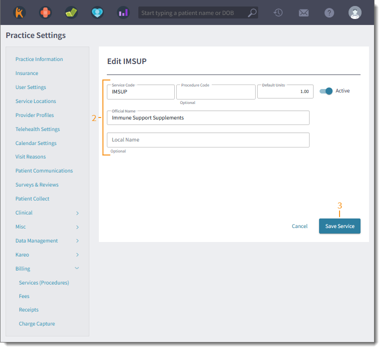
Task: Click the Default Units field showing 1.00
Action: tap(285, 91)
